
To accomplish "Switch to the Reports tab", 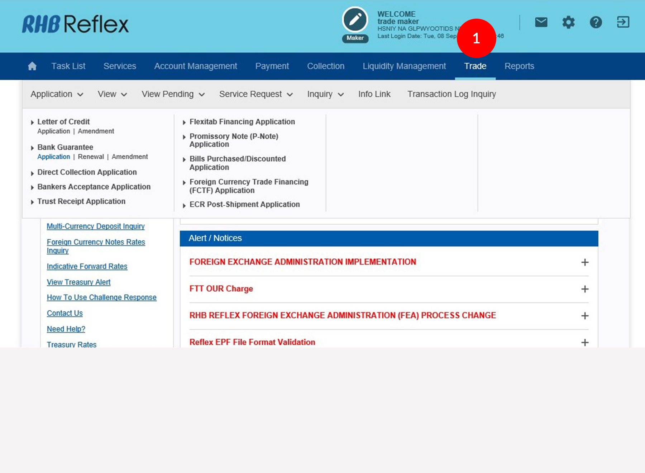I will click(x=519, y=66).
